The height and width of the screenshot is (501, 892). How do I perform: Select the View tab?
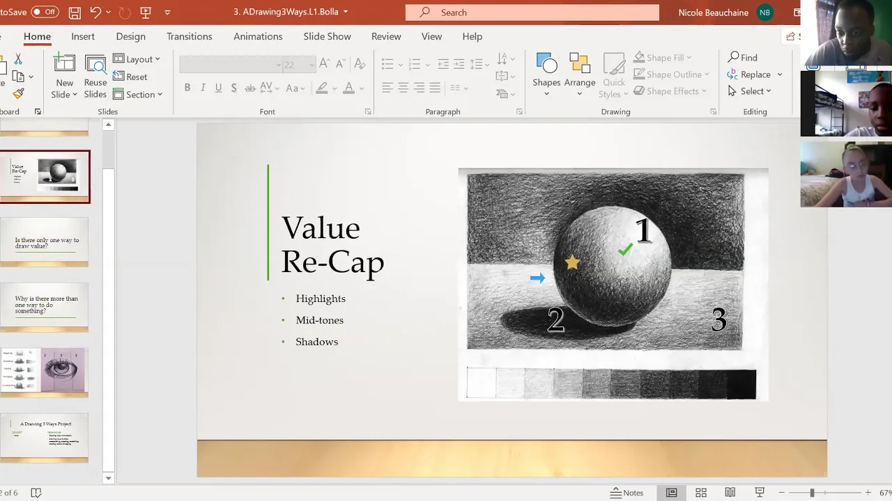431,36
